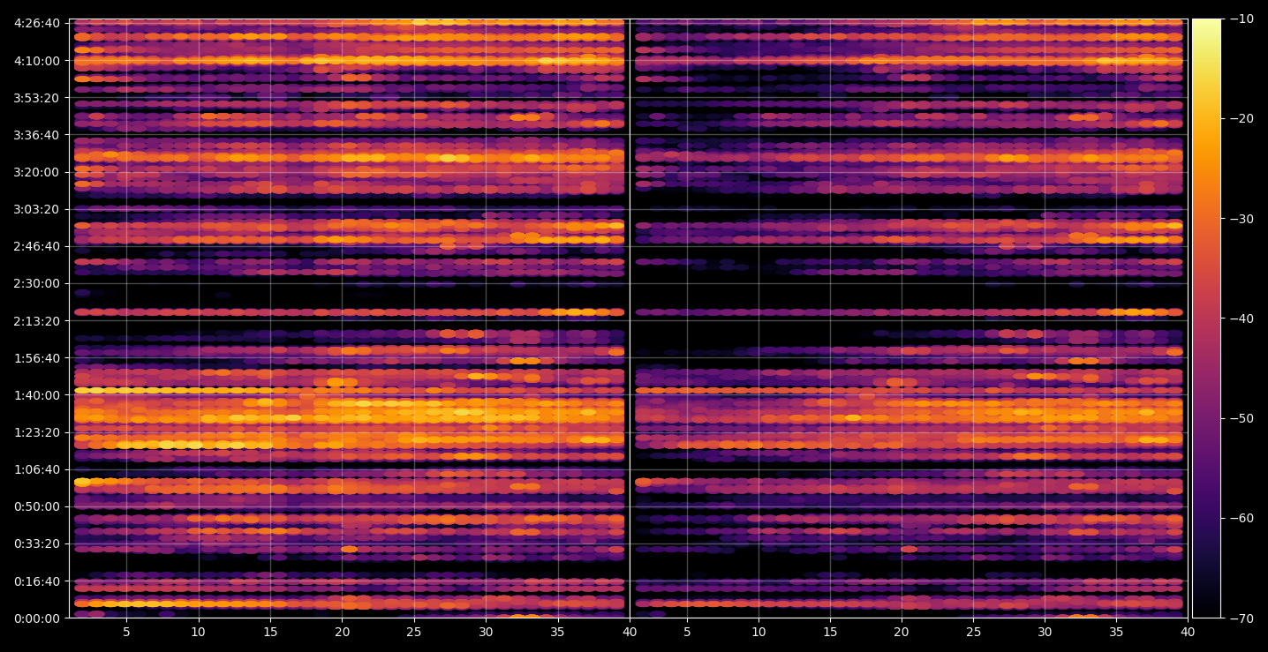
Task: Click the −10 colorbar tick label
Action: point(1242,19)
